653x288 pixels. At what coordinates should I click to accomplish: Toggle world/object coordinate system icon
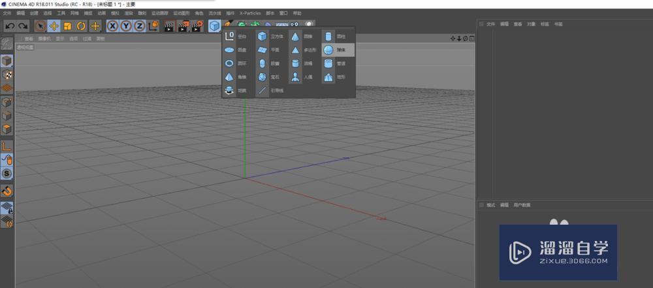[x=153, y=26]
